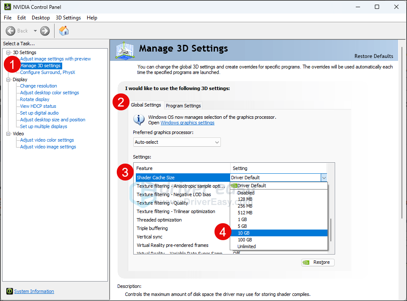Toggle the Shader Cache Size dropdown arrow

tap(324, 178)
